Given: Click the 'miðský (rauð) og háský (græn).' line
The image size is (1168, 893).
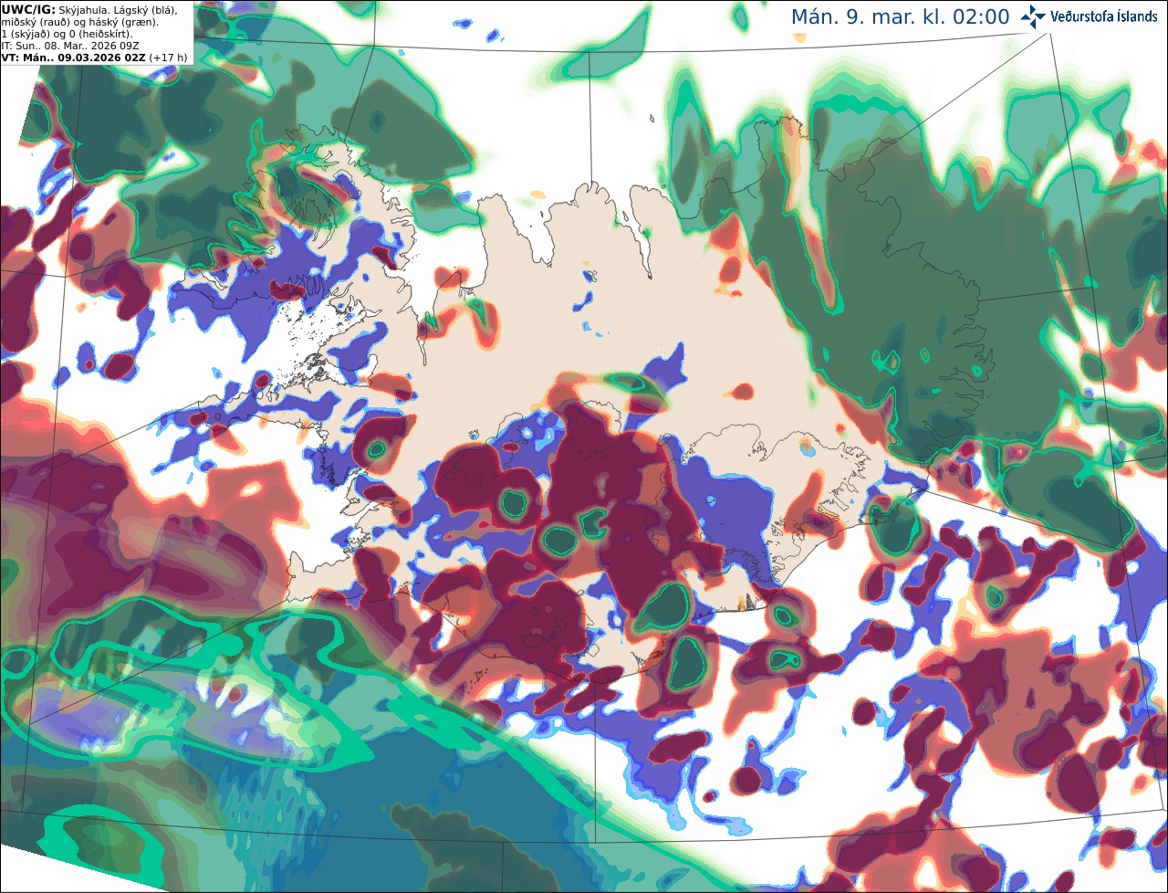Looking at the screenshot, I should coord(79,22).
